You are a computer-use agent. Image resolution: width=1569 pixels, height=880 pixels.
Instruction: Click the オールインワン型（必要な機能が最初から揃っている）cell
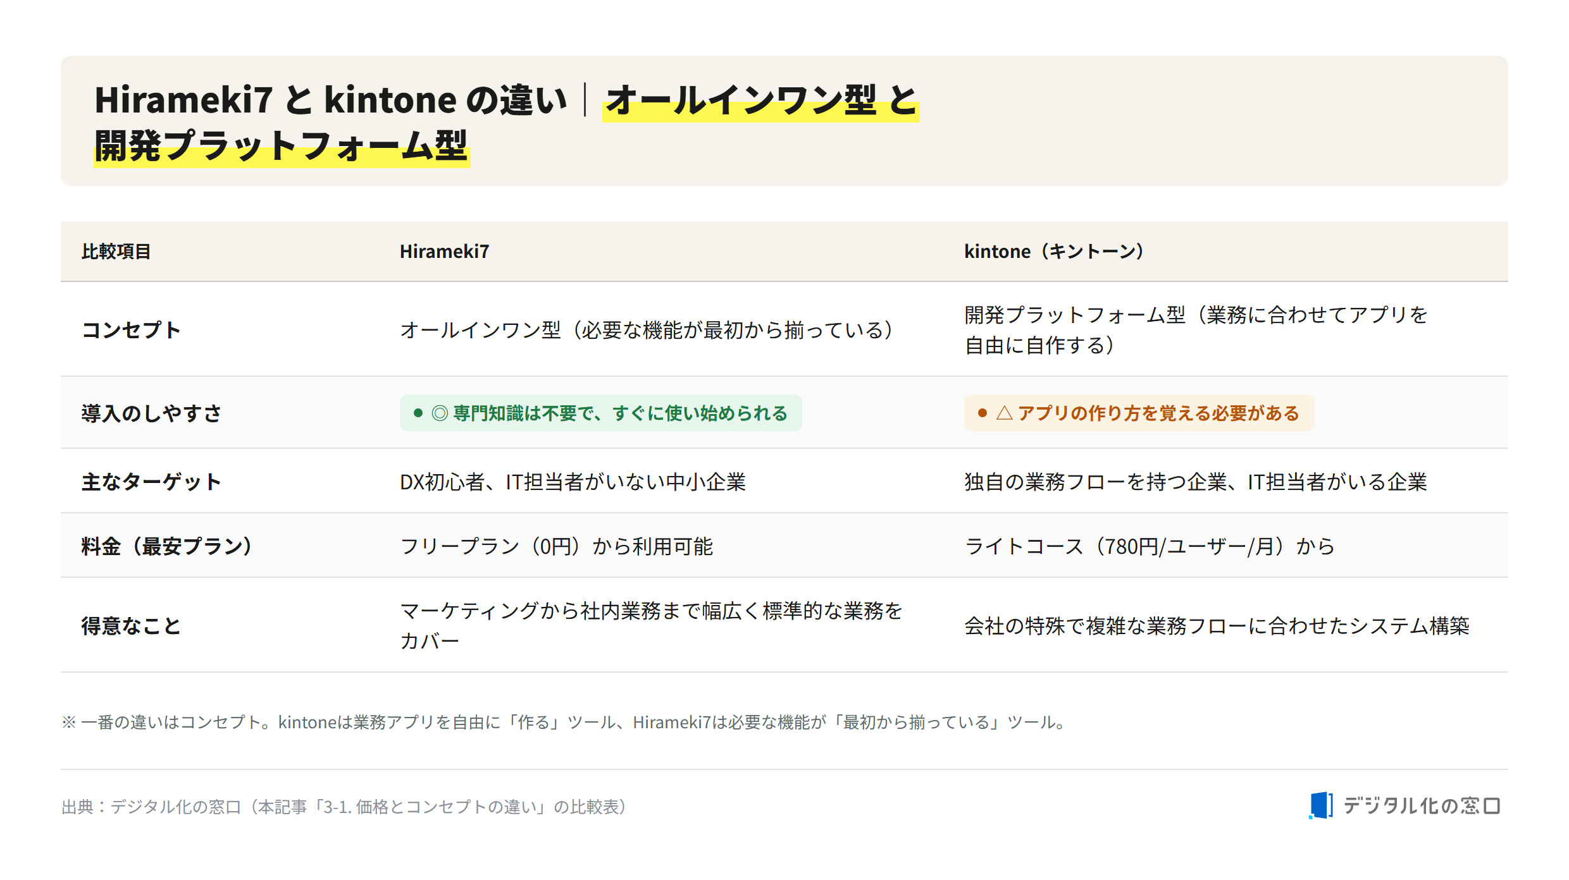[x=647, y=330]
